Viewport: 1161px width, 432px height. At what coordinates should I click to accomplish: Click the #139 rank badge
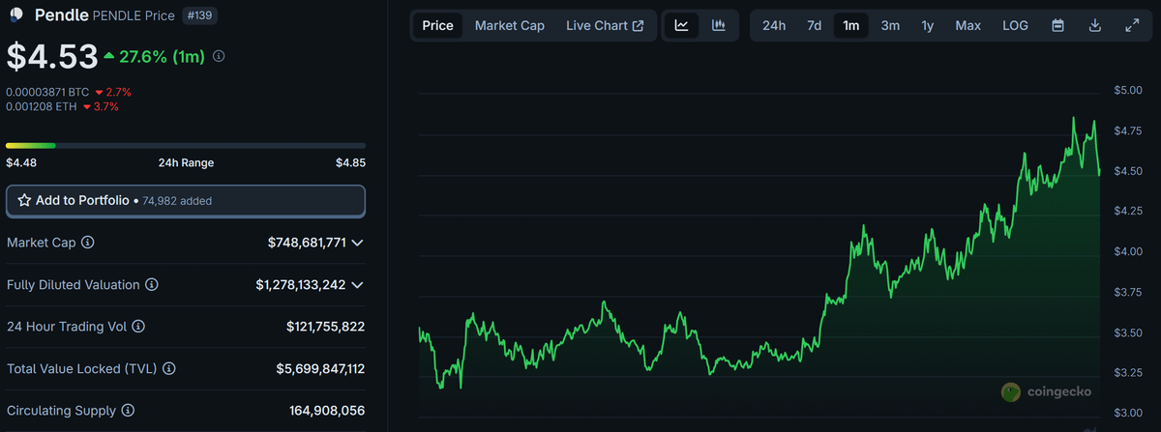click(200, 15)
